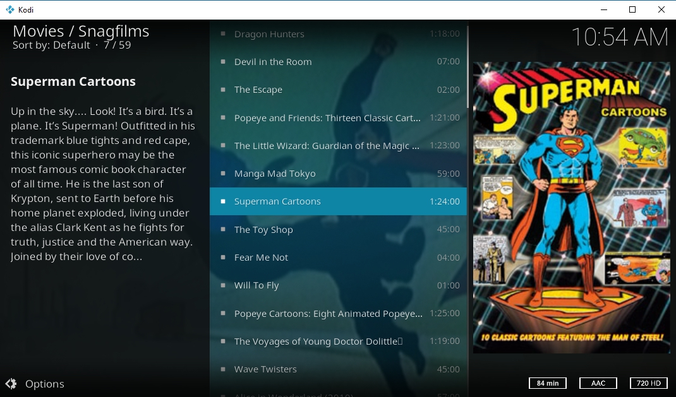Open Popeye Cartoons: Eight Animated entry
Viewport: 676px width, 397px height.
[x=338, y=314]
